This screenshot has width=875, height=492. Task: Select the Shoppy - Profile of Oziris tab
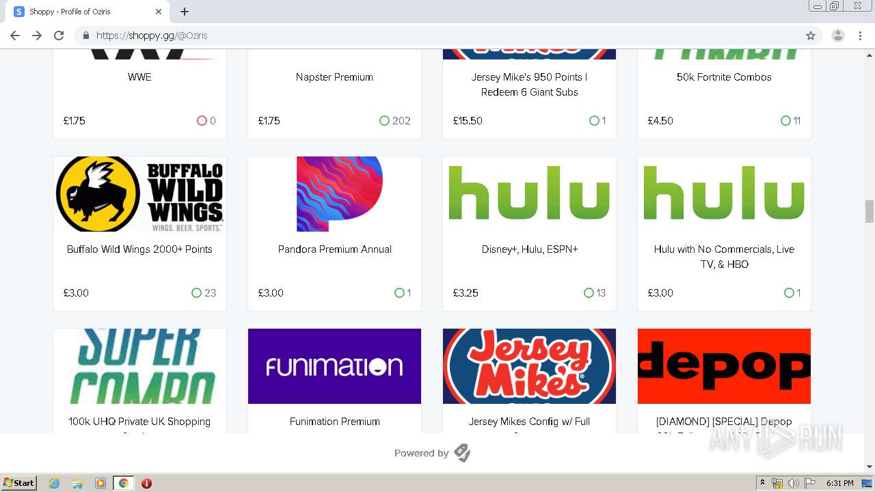(87, 12)
